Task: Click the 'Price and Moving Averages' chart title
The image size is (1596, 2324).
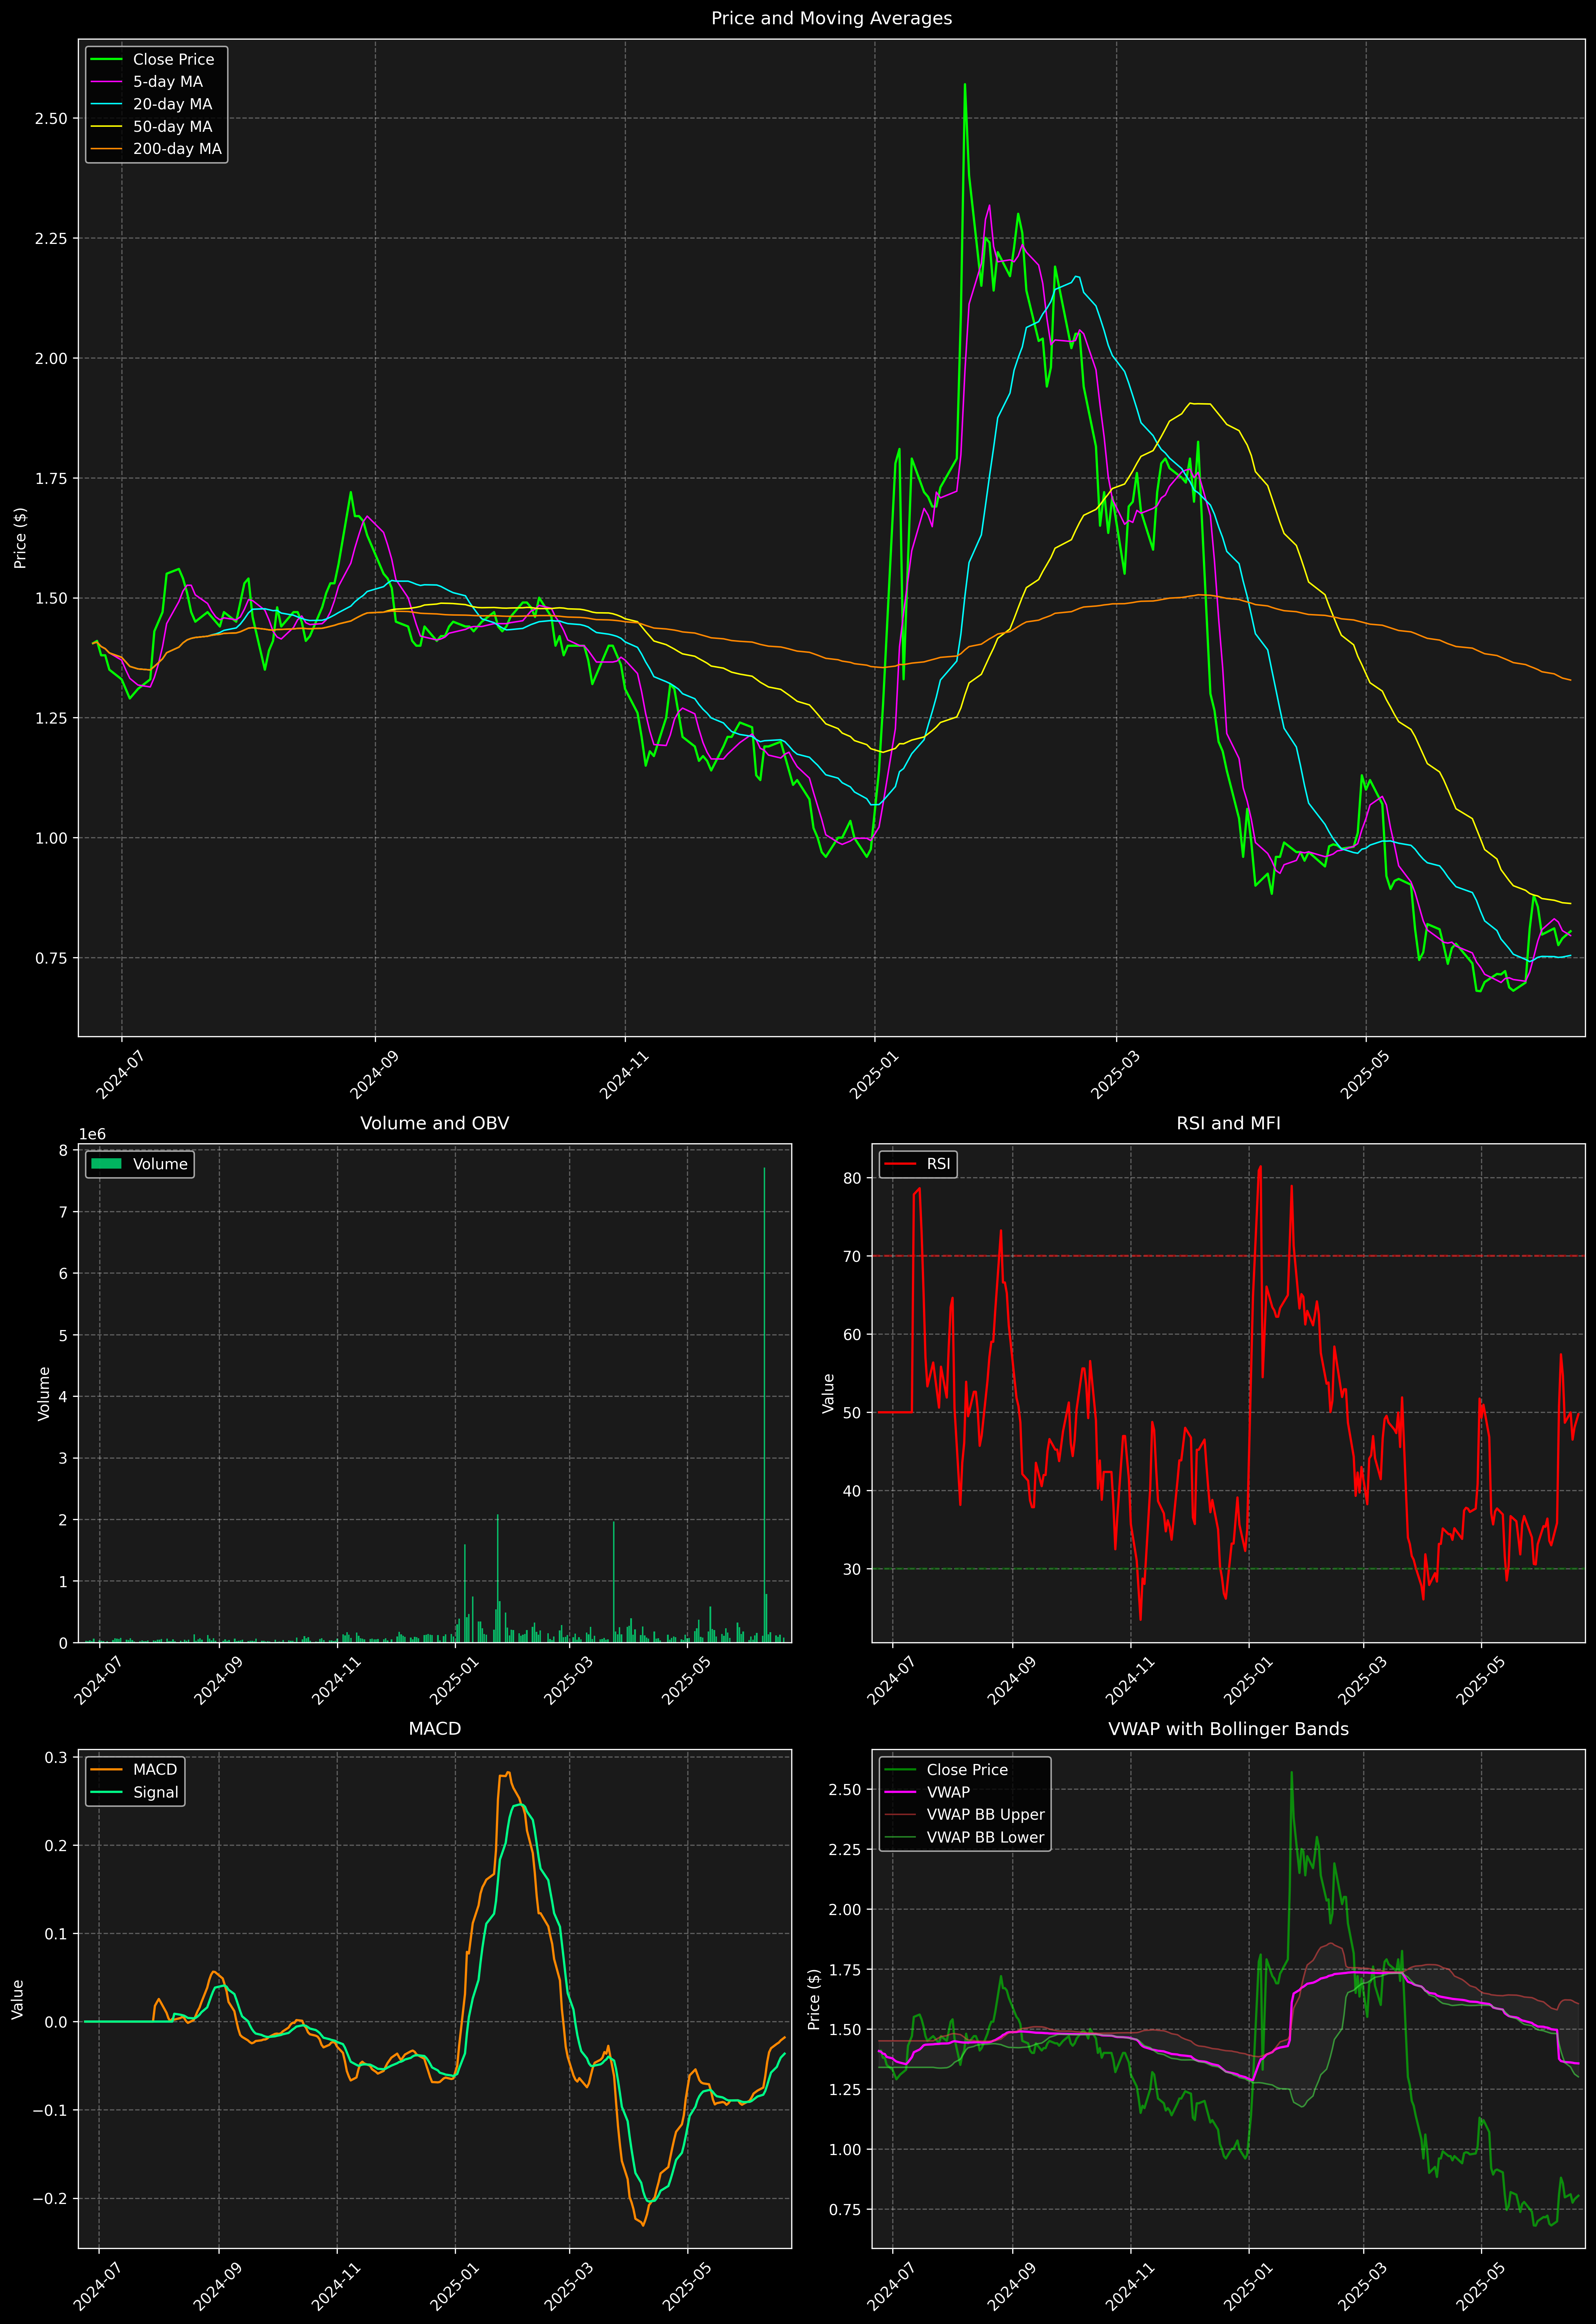Action: pos(831,18)
